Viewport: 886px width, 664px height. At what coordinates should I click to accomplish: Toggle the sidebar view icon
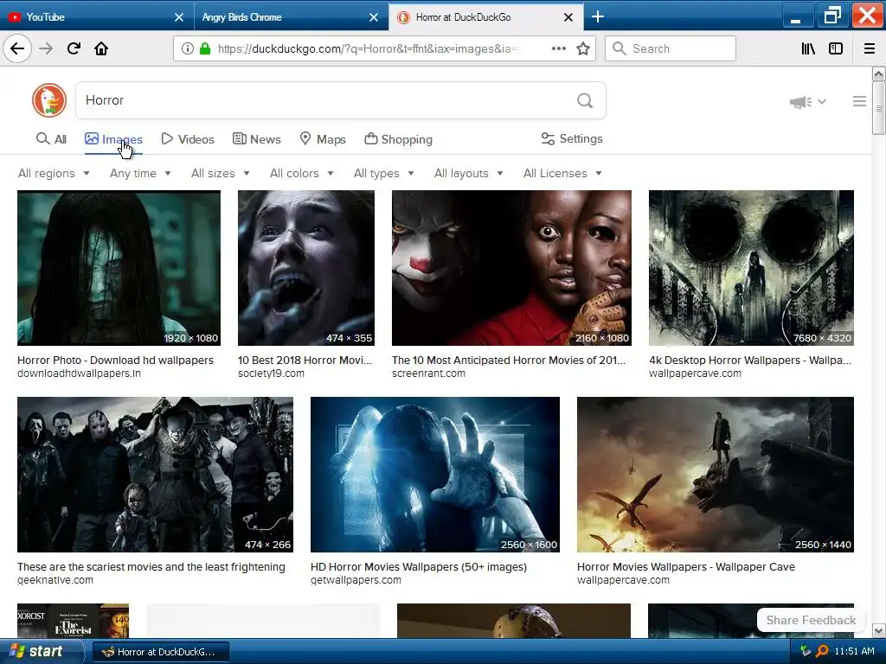836,48
